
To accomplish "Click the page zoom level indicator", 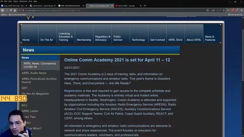I will [213, 10].
